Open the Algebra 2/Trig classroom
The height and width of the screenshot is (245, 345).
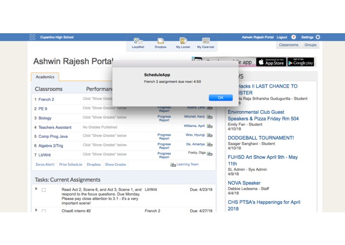click(51, 146)
